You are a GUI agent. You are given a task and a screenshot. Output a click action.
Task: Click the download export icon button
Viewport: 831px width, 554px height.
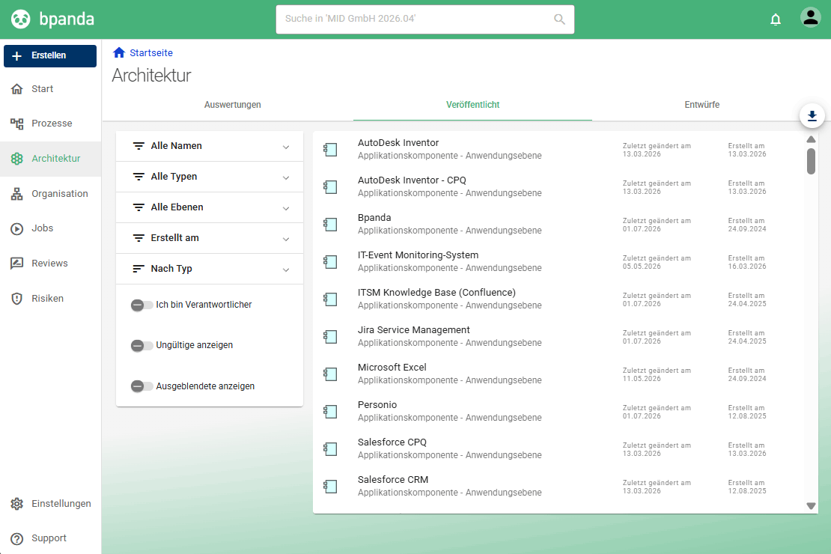[x=812, y=115]
